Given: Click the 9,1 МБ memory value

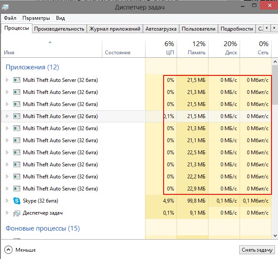Looking at the screenshot, I should 198,213.
